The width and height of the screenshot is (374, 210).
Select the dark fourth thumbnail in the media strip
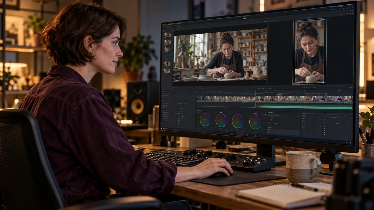(167, 57)
